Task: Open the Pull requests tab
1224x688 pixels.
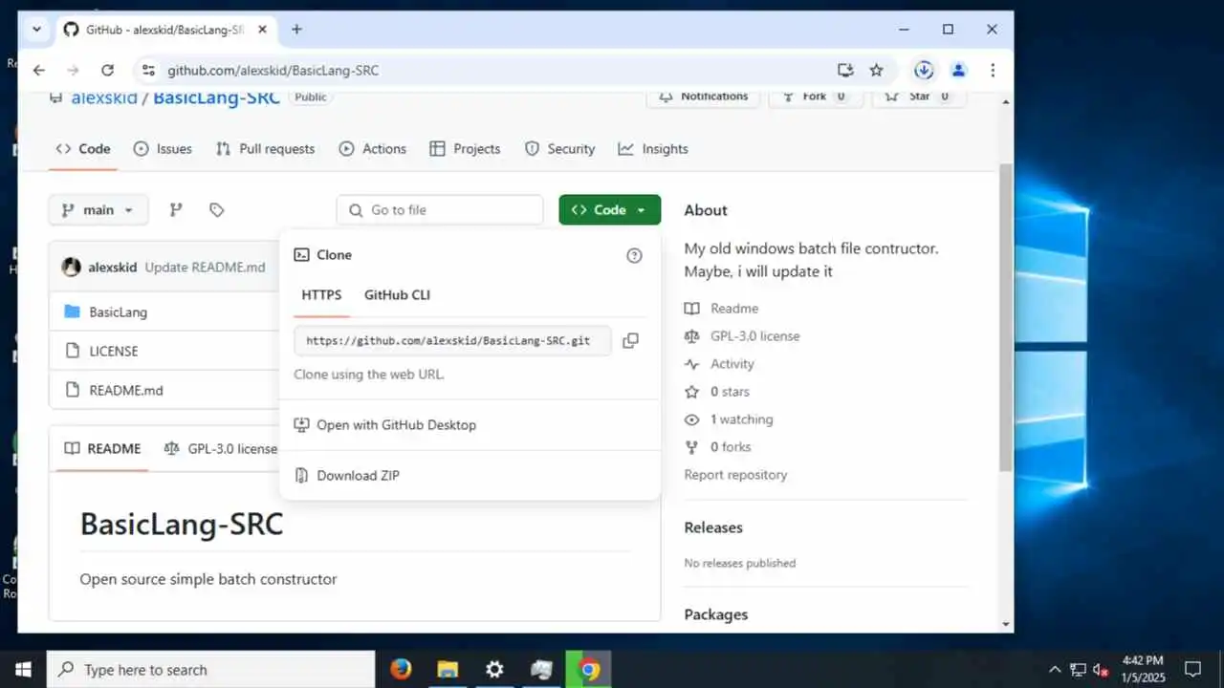Action: 265,149
